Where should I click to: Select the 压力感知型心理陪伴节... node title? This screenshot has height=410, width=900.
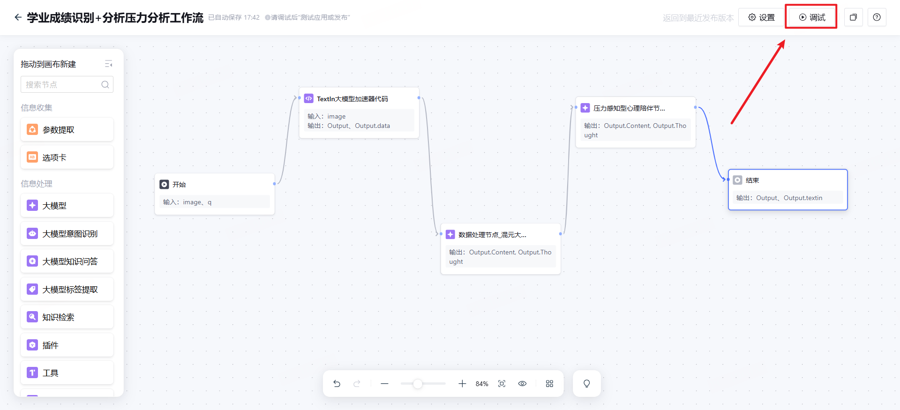point(629,108)
